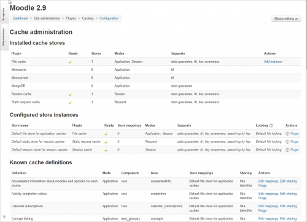Viewport: 307px width, 222px height.
Task: Click ready checkmark for Default file store instance
Action: click(106, 134)
